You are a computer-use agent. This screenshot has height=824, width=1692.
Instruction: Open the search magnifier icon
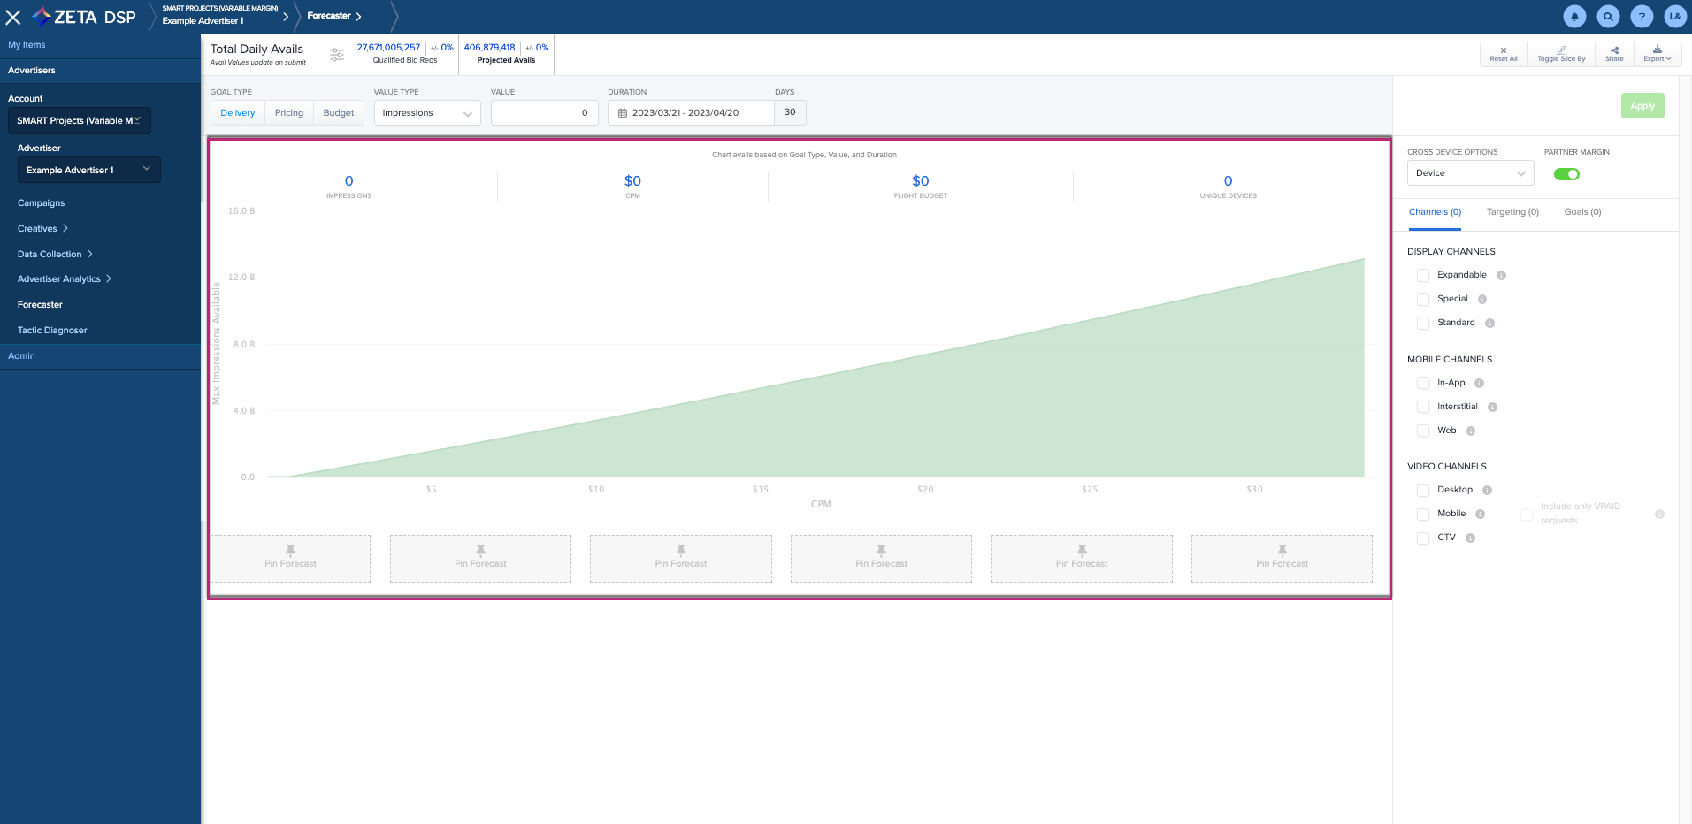[1608, 16]
